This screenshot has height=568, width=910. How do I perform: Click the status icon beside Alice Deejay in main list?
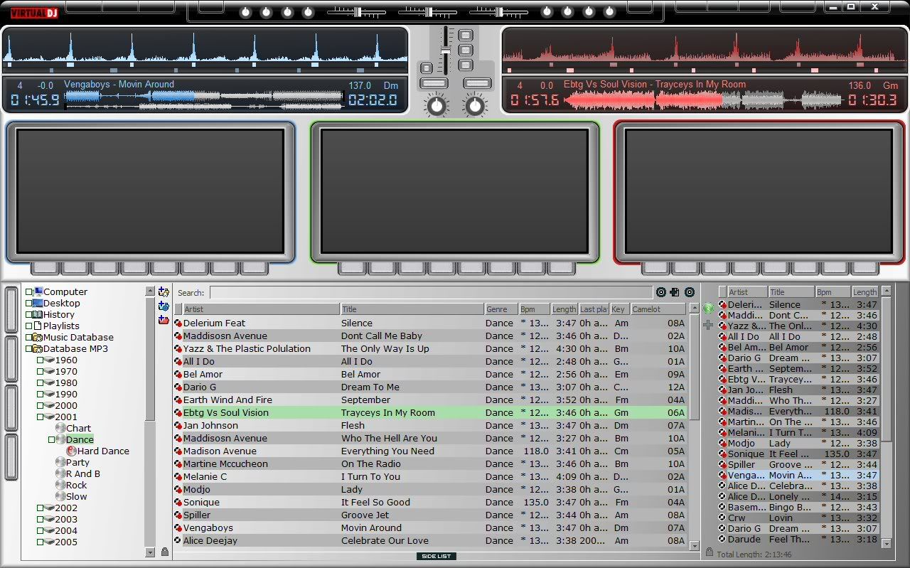[178, 541]
